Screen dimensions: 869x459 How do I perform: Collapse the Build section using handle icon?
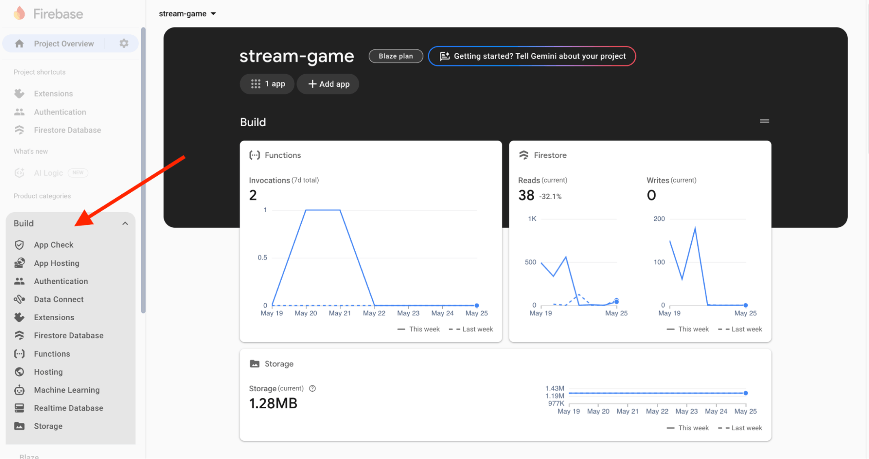[764, 121]
